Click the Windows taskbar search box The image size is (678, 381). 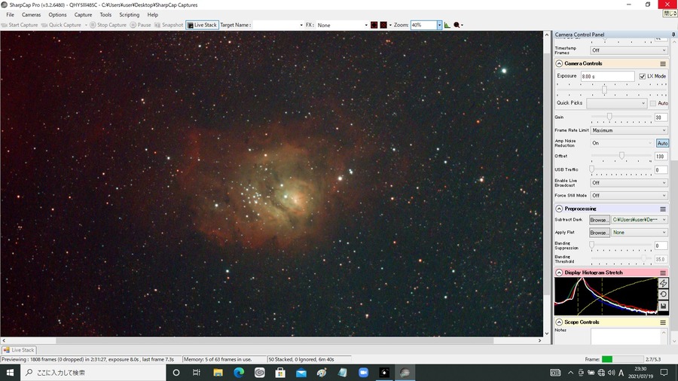(93, 373)
